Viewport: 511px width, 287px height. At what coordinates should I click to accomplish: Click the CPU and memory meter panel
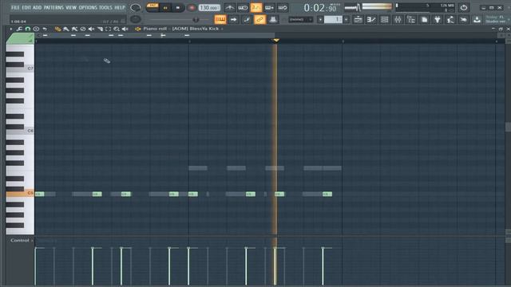[425, 7]
